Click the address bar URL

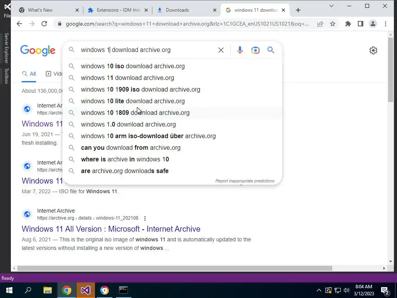point(187,24)
